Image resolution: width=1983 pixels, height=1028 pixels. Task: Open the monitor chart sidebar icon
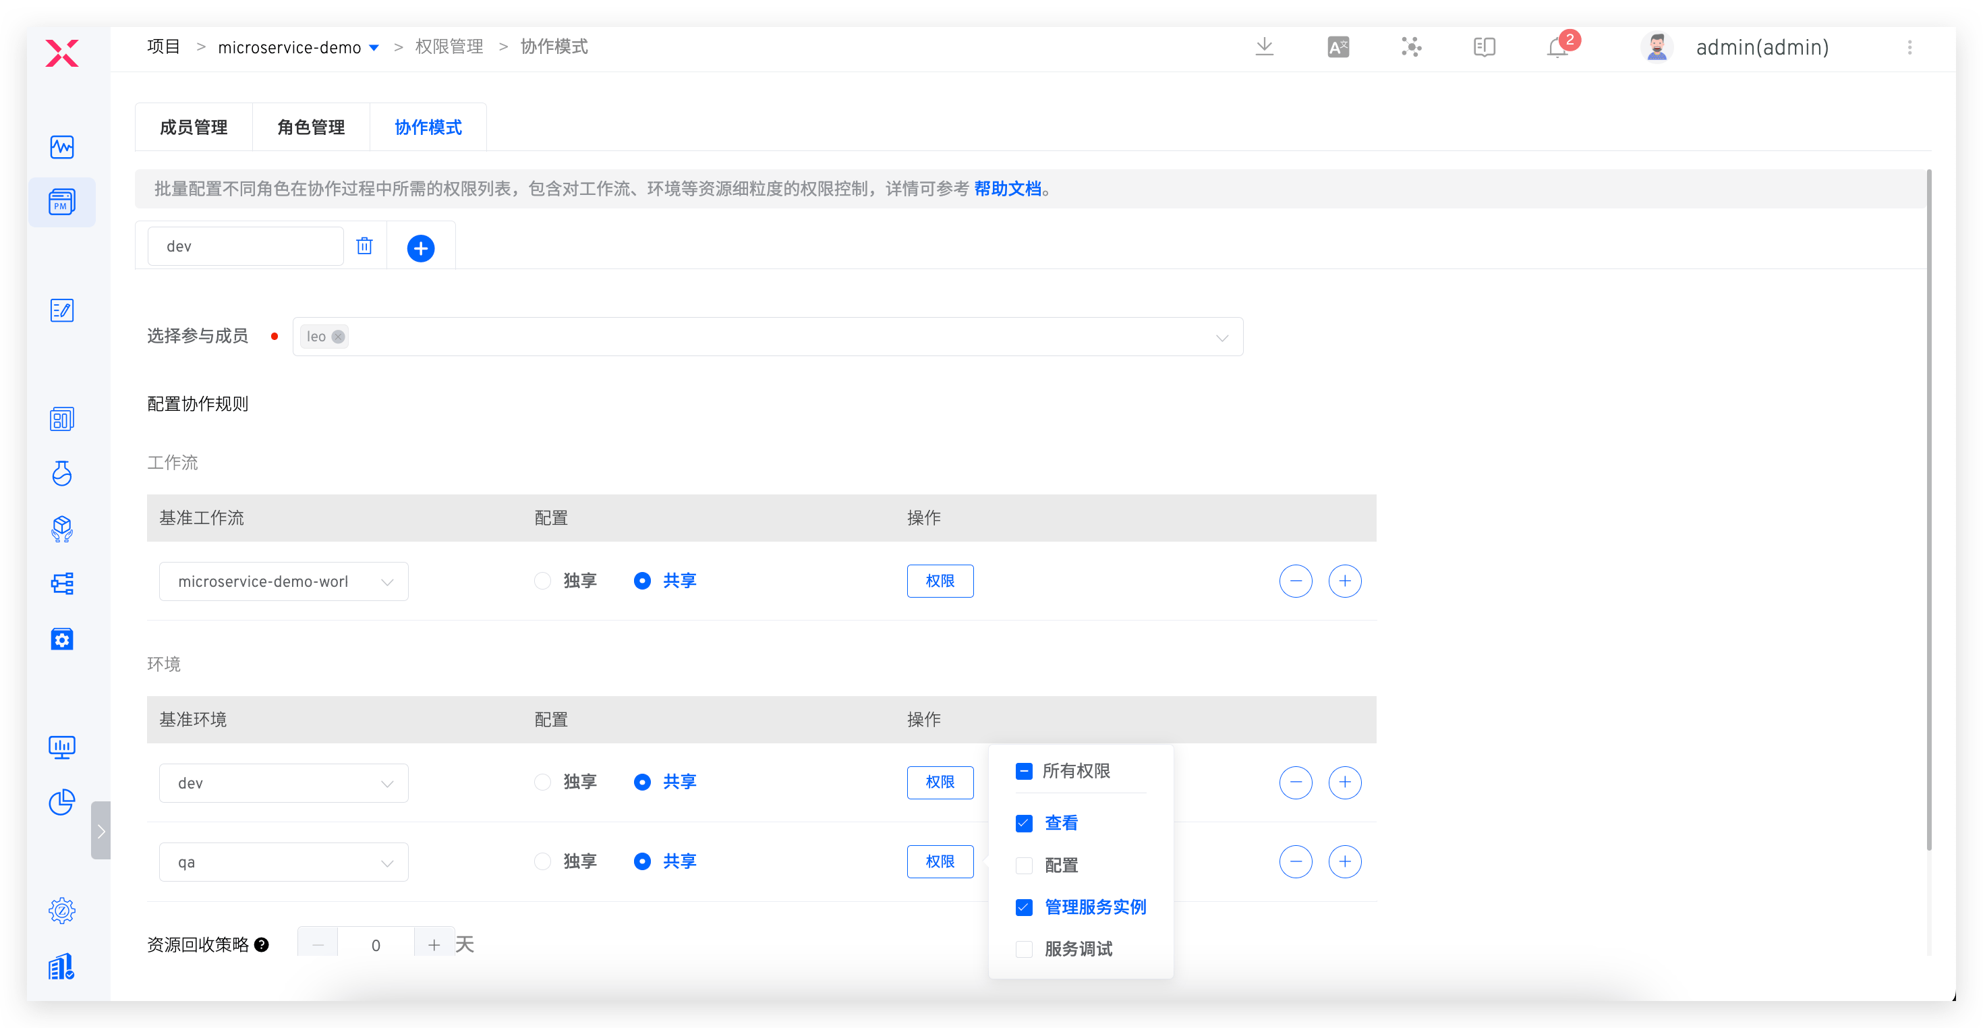coord(61,747)
